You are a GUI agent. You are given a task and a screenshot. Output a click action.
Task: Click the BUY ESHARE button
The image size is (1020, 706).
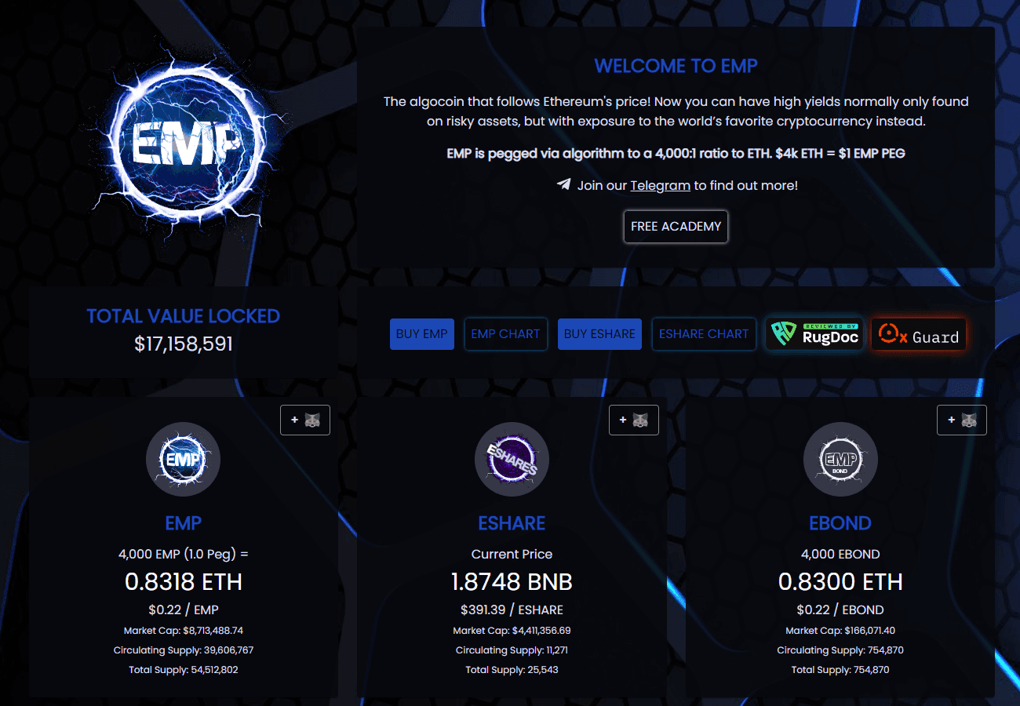point(599,334)
